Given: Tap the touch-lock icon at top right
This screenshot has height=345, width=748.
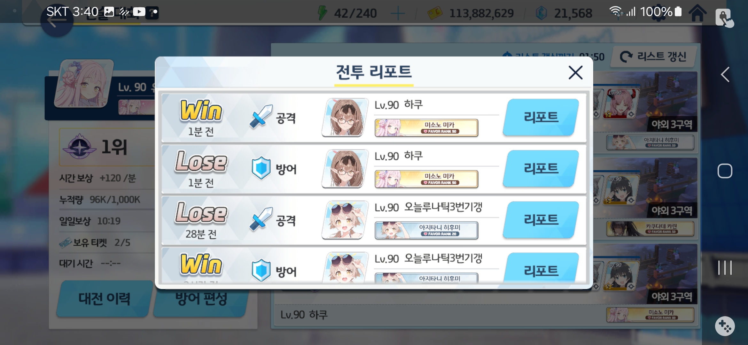Looking at the screenshot, I should (724, 18).
